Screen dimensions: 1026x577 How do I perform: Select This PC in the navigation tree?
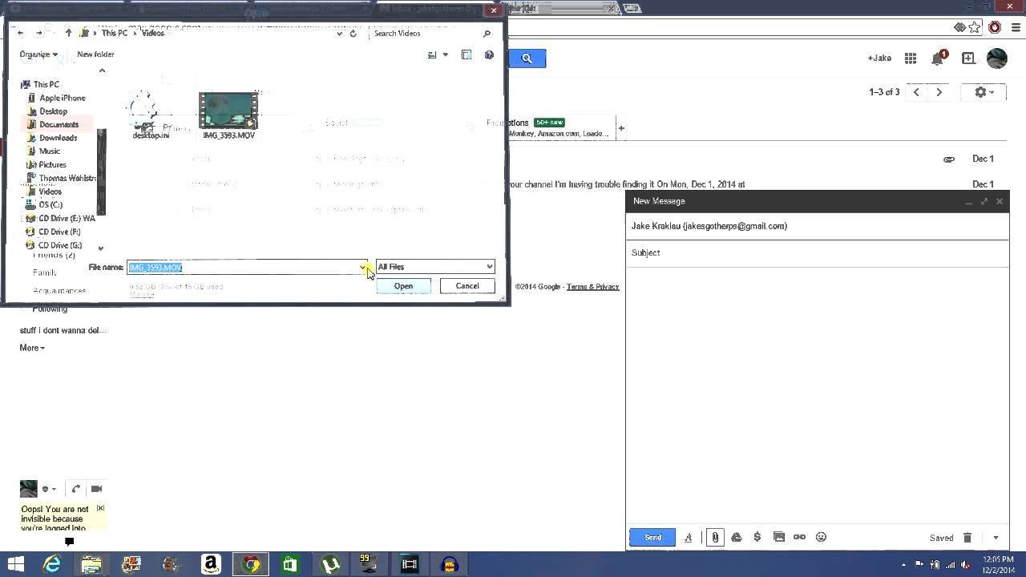[46, 84]
